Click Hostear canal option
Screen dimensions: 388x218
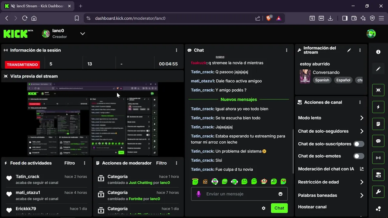pos(312,207)
